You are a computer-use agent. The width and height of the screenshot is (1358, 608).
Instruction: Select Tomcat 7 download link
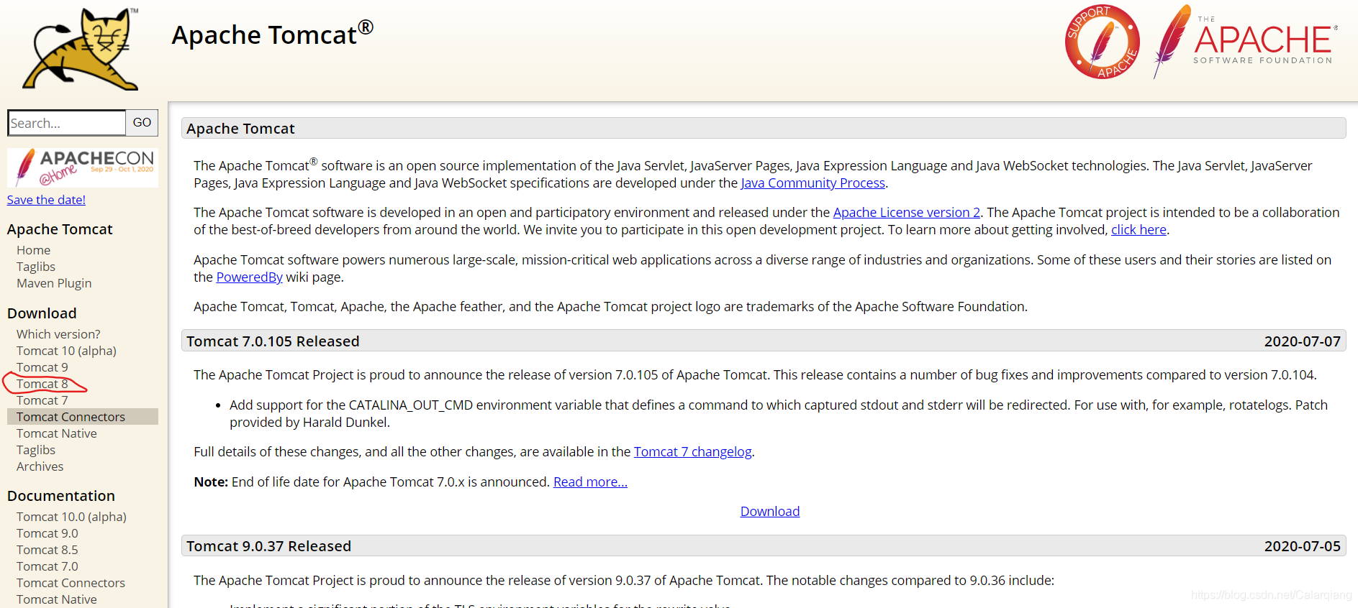[42, 400]
